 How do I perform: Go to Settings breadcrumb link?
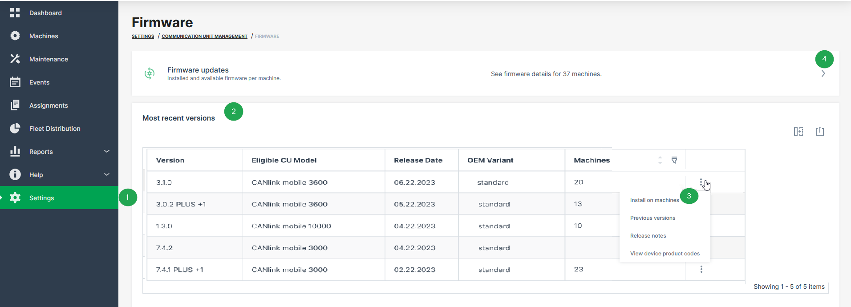(143, 36)
